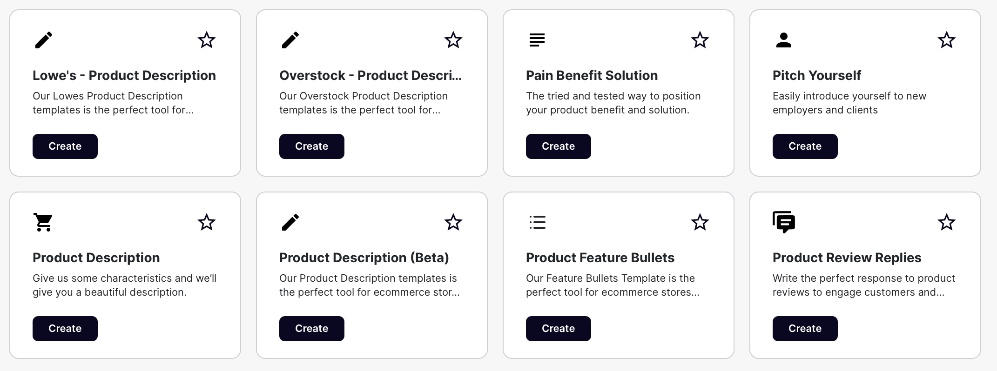Favorite the Lowe's Product Description template star
The width and height of the screenshot is (997, 371).
pos(207,40)
